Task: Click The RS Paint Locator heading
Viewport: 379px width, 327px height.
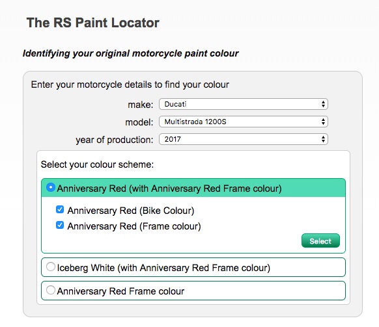Action: click(x=93, y=23)
